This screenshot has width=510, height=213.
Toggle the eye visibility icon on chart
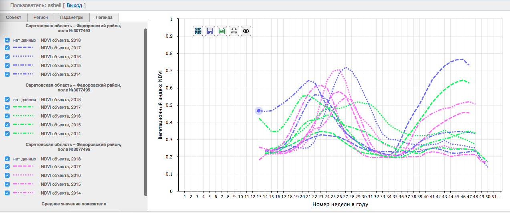[246, 31]
